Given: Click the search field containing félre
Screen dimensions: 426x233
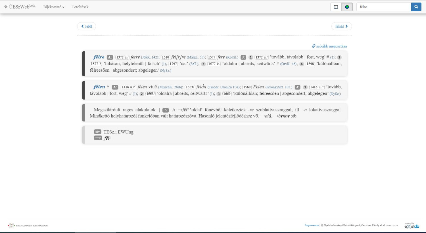Looking at the screenshot, I should [384, 7].
